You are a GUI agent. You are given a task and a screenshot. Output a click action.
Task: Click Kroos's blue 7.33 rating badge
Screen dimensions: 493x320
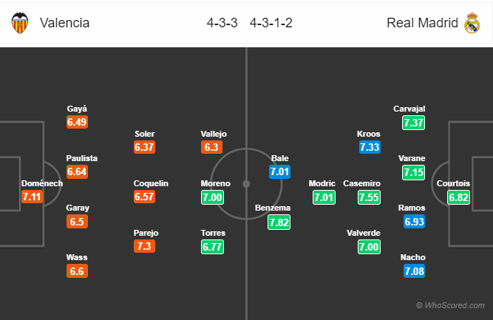click(x=370, y=147)
